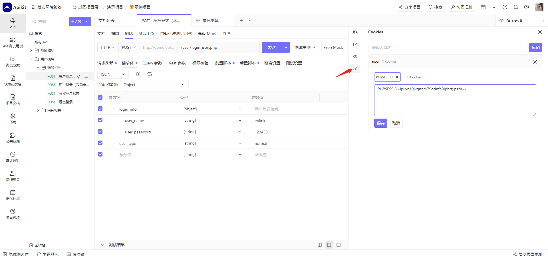
Task: Click the code snippet icon in right sidebar
Action: coord(355,56)
